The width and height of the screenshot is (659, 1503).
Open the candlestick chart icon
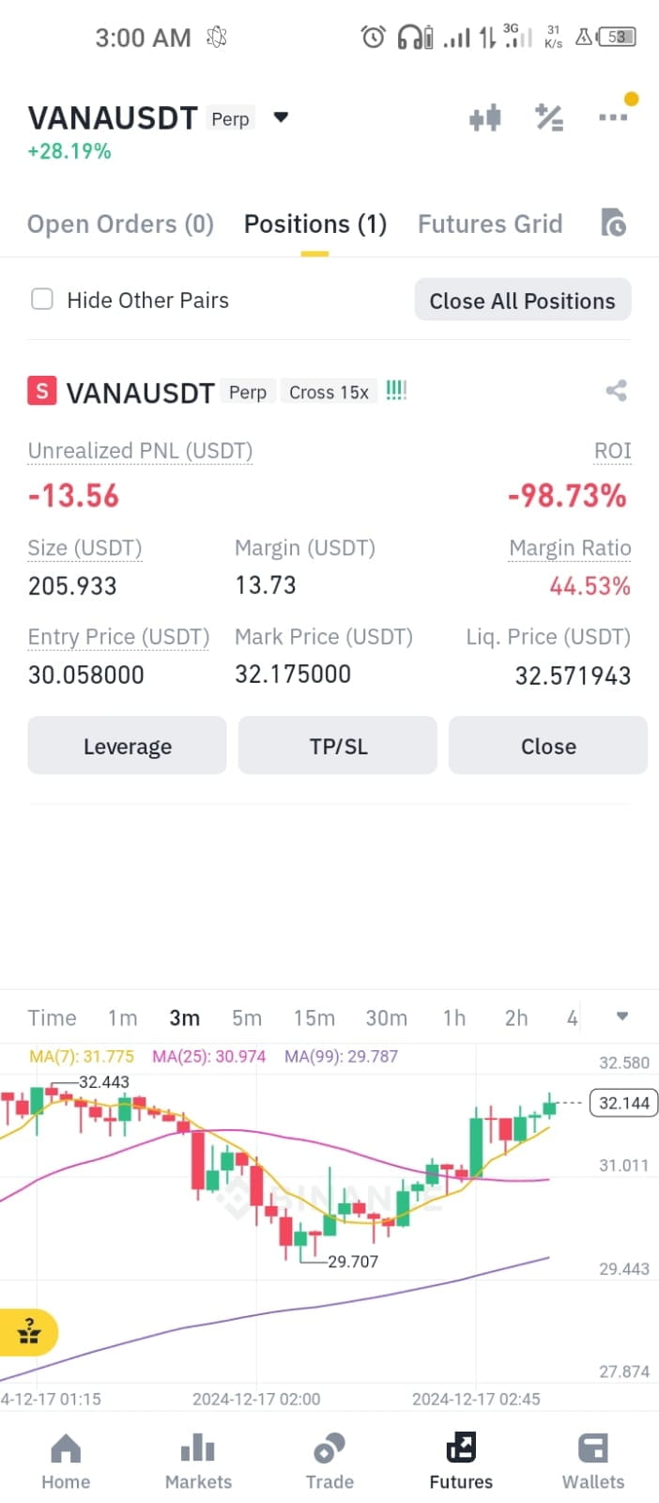(x=485, y=118)
